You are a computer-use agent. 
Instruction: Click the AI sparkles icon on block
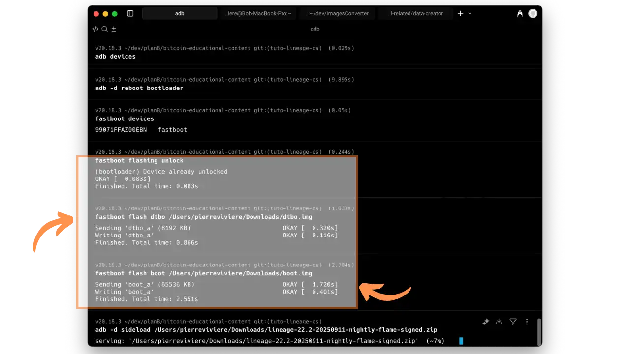click(x=485, y=322)
